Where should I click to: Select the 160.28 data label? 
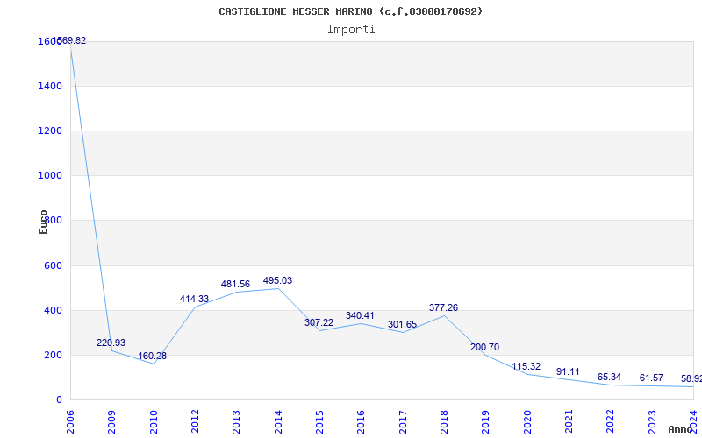(x=152, y=357)
